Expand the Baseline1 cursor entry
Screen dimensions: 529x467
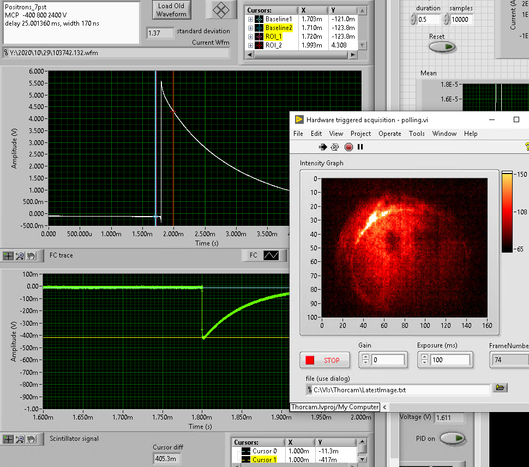point(251,19)
